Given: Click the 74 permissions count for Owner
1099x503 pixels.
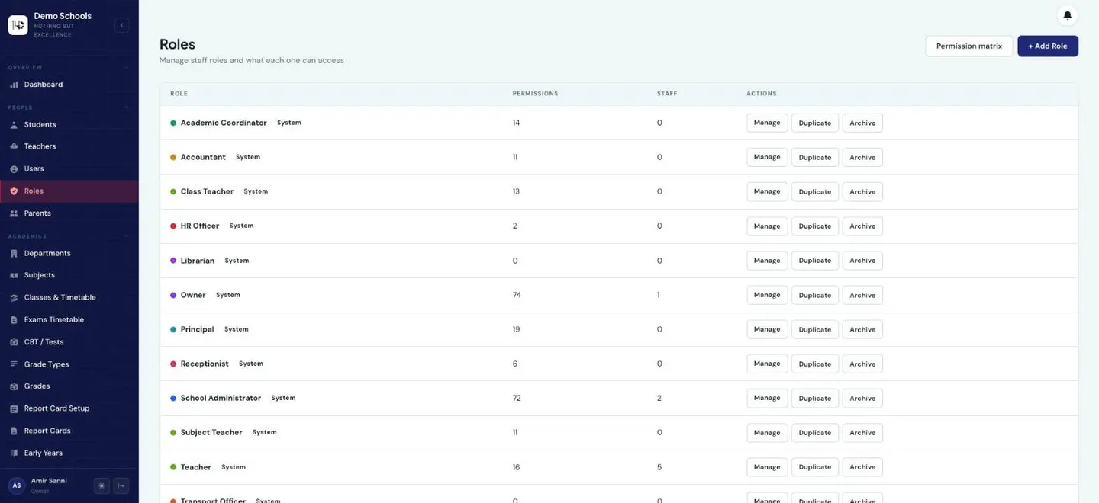Looking at the screenshot, I should [517, 295].
